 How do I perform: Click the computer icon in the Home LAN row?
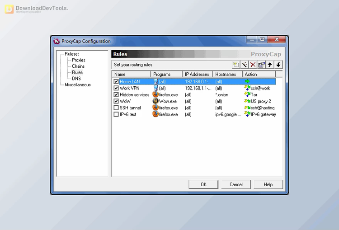(155, 81)
